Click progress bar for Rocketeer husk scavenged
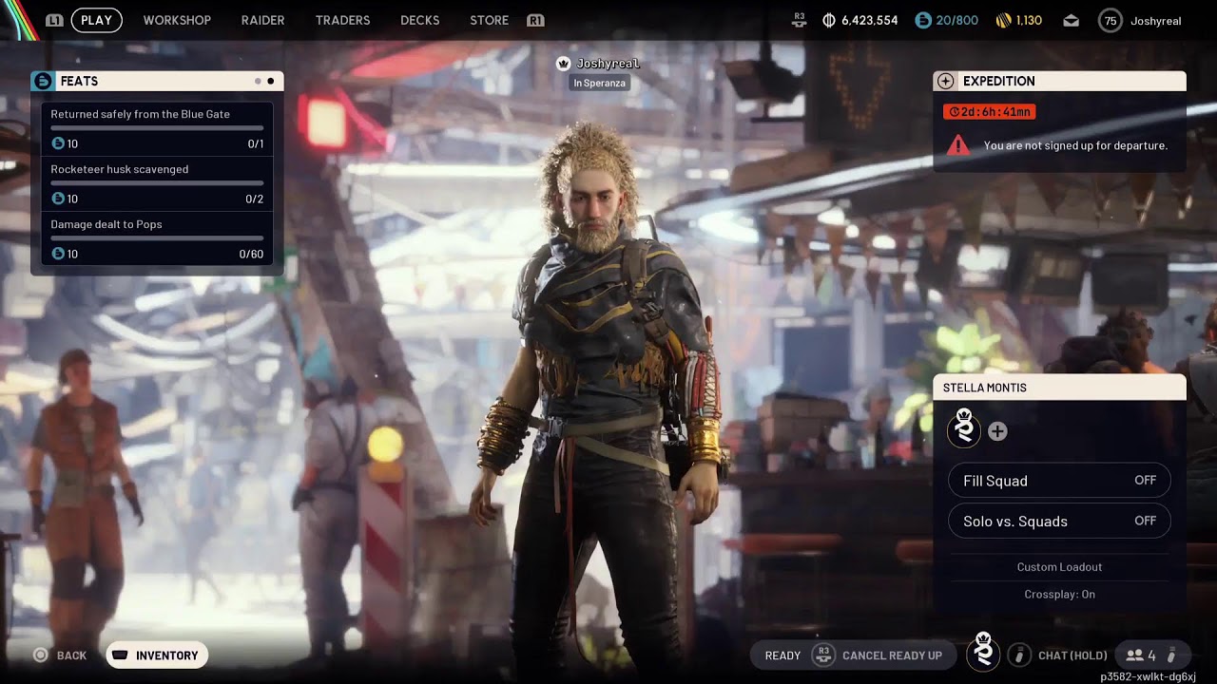Viewport: 1217px width, 684px height. 157,182
